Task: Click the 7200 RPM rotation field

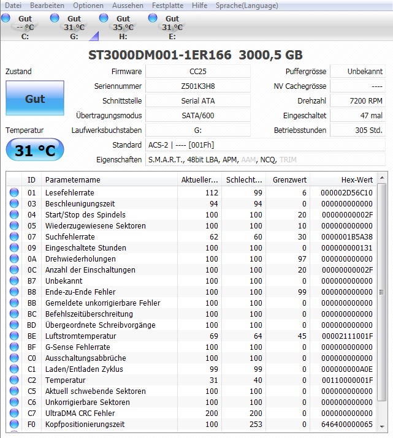Action: point(358,101)
